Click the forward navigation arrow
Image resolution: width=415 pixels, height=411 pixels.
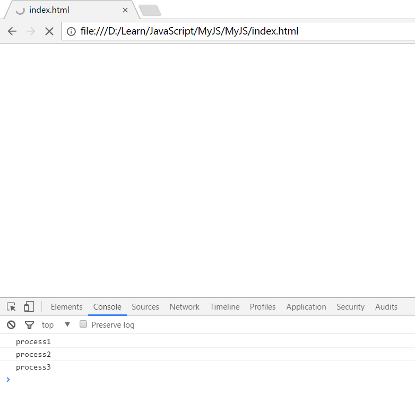[31, 31]
